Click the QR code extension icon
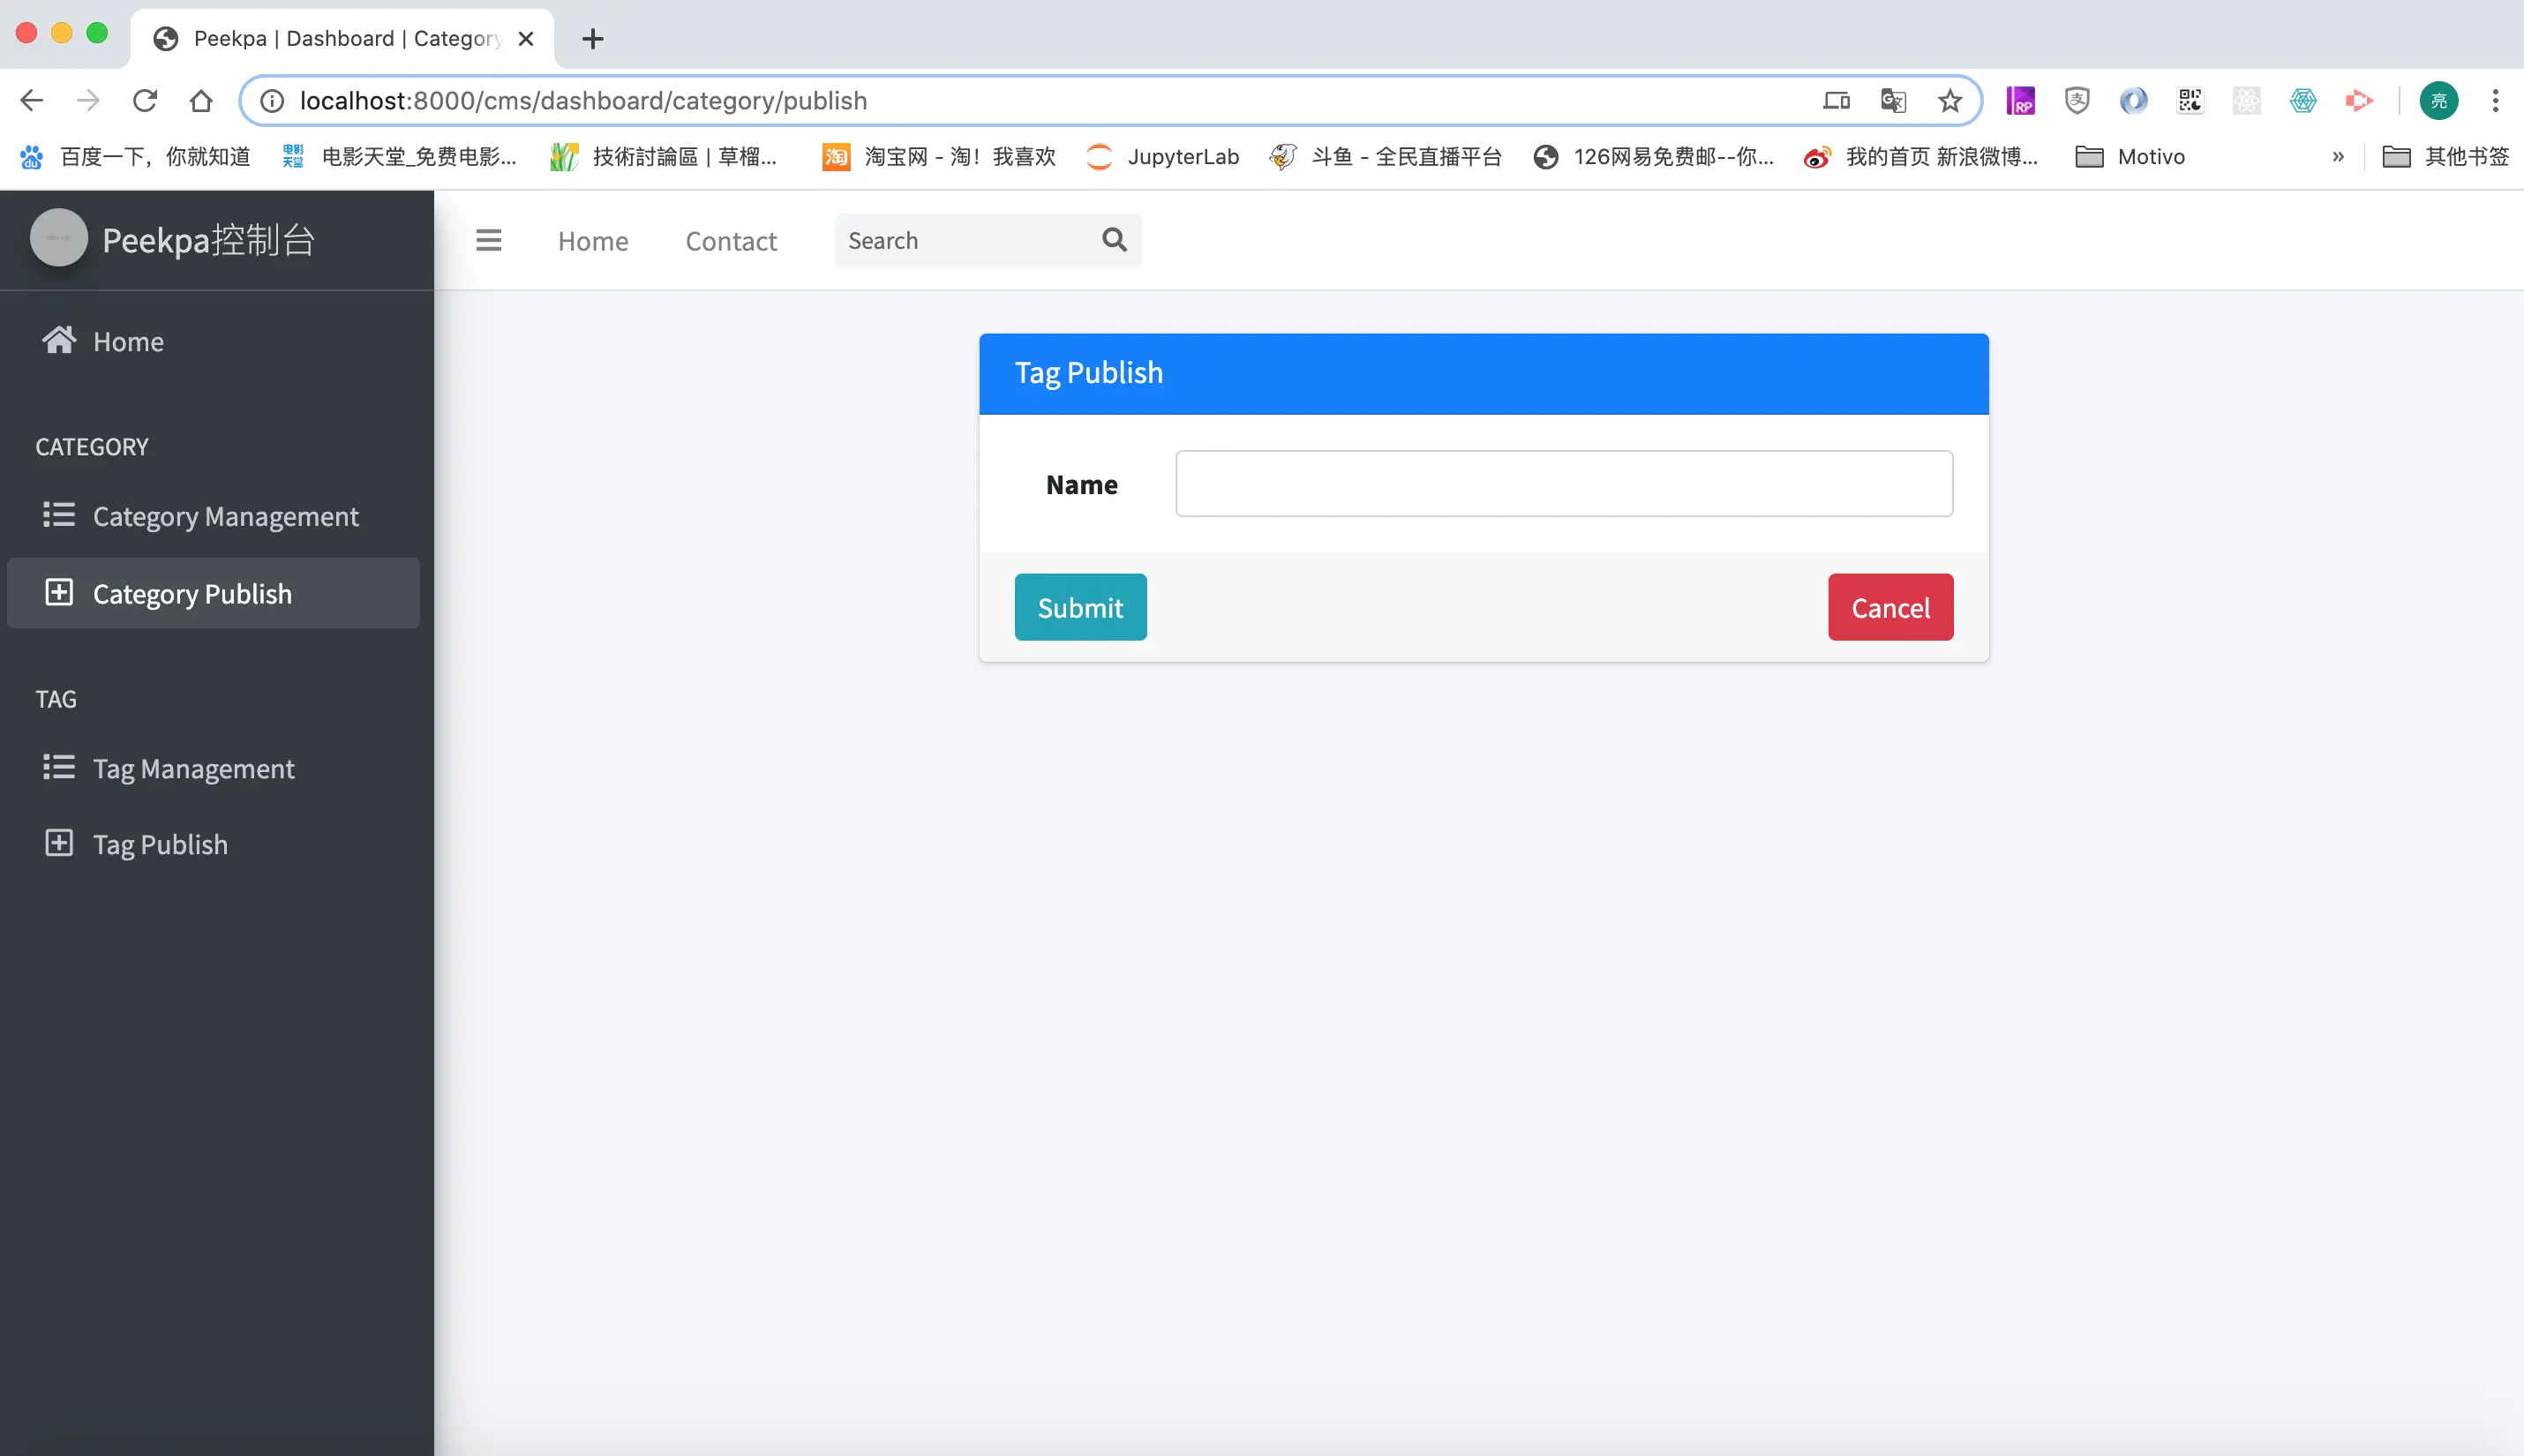The image size is (2524, 1456). [x=2190, y=101]
